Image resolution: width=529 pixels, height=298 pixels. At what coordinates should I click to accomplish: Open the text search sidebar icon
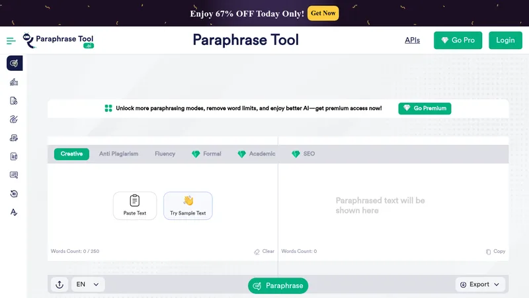coord(14,175)
